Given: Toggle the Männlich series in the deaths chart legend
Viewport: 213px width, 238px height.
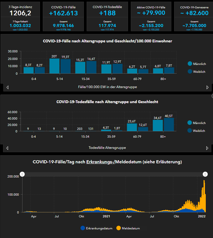Looking at the screenshot, I should [x=199, y=123].
